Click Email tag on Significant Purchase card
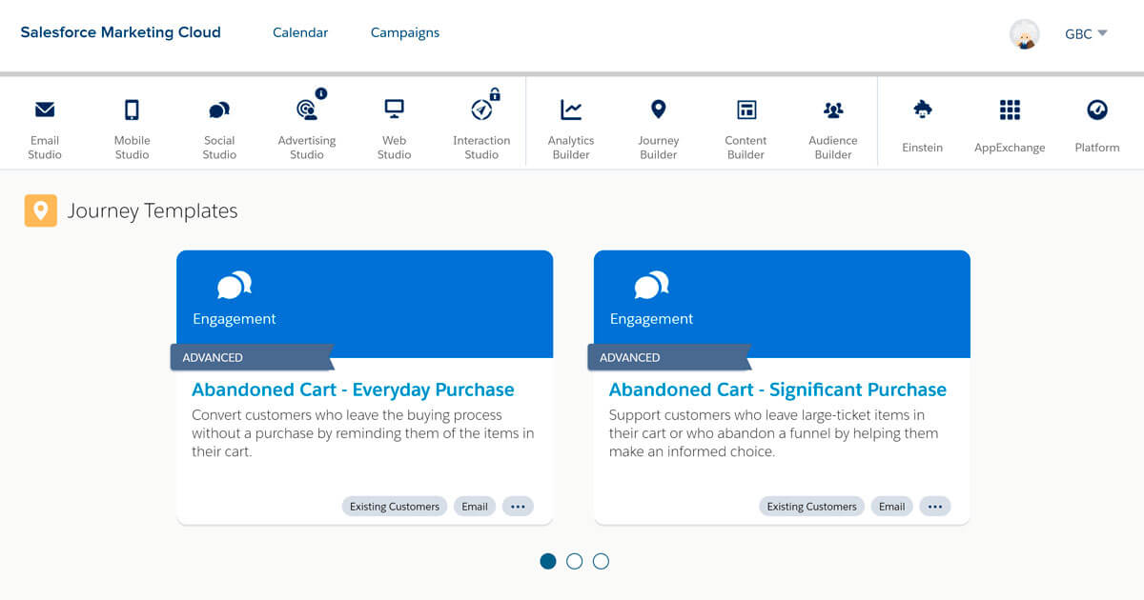The width and height of the screenshot is (1144, 600). [x=892, y=507]
